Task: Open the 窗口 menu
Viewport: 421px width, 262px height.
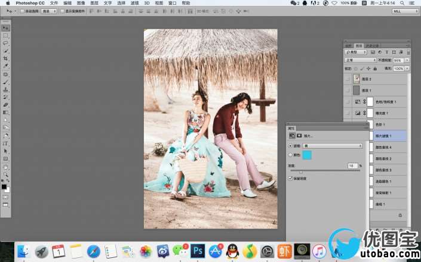Action: (172, 3)
